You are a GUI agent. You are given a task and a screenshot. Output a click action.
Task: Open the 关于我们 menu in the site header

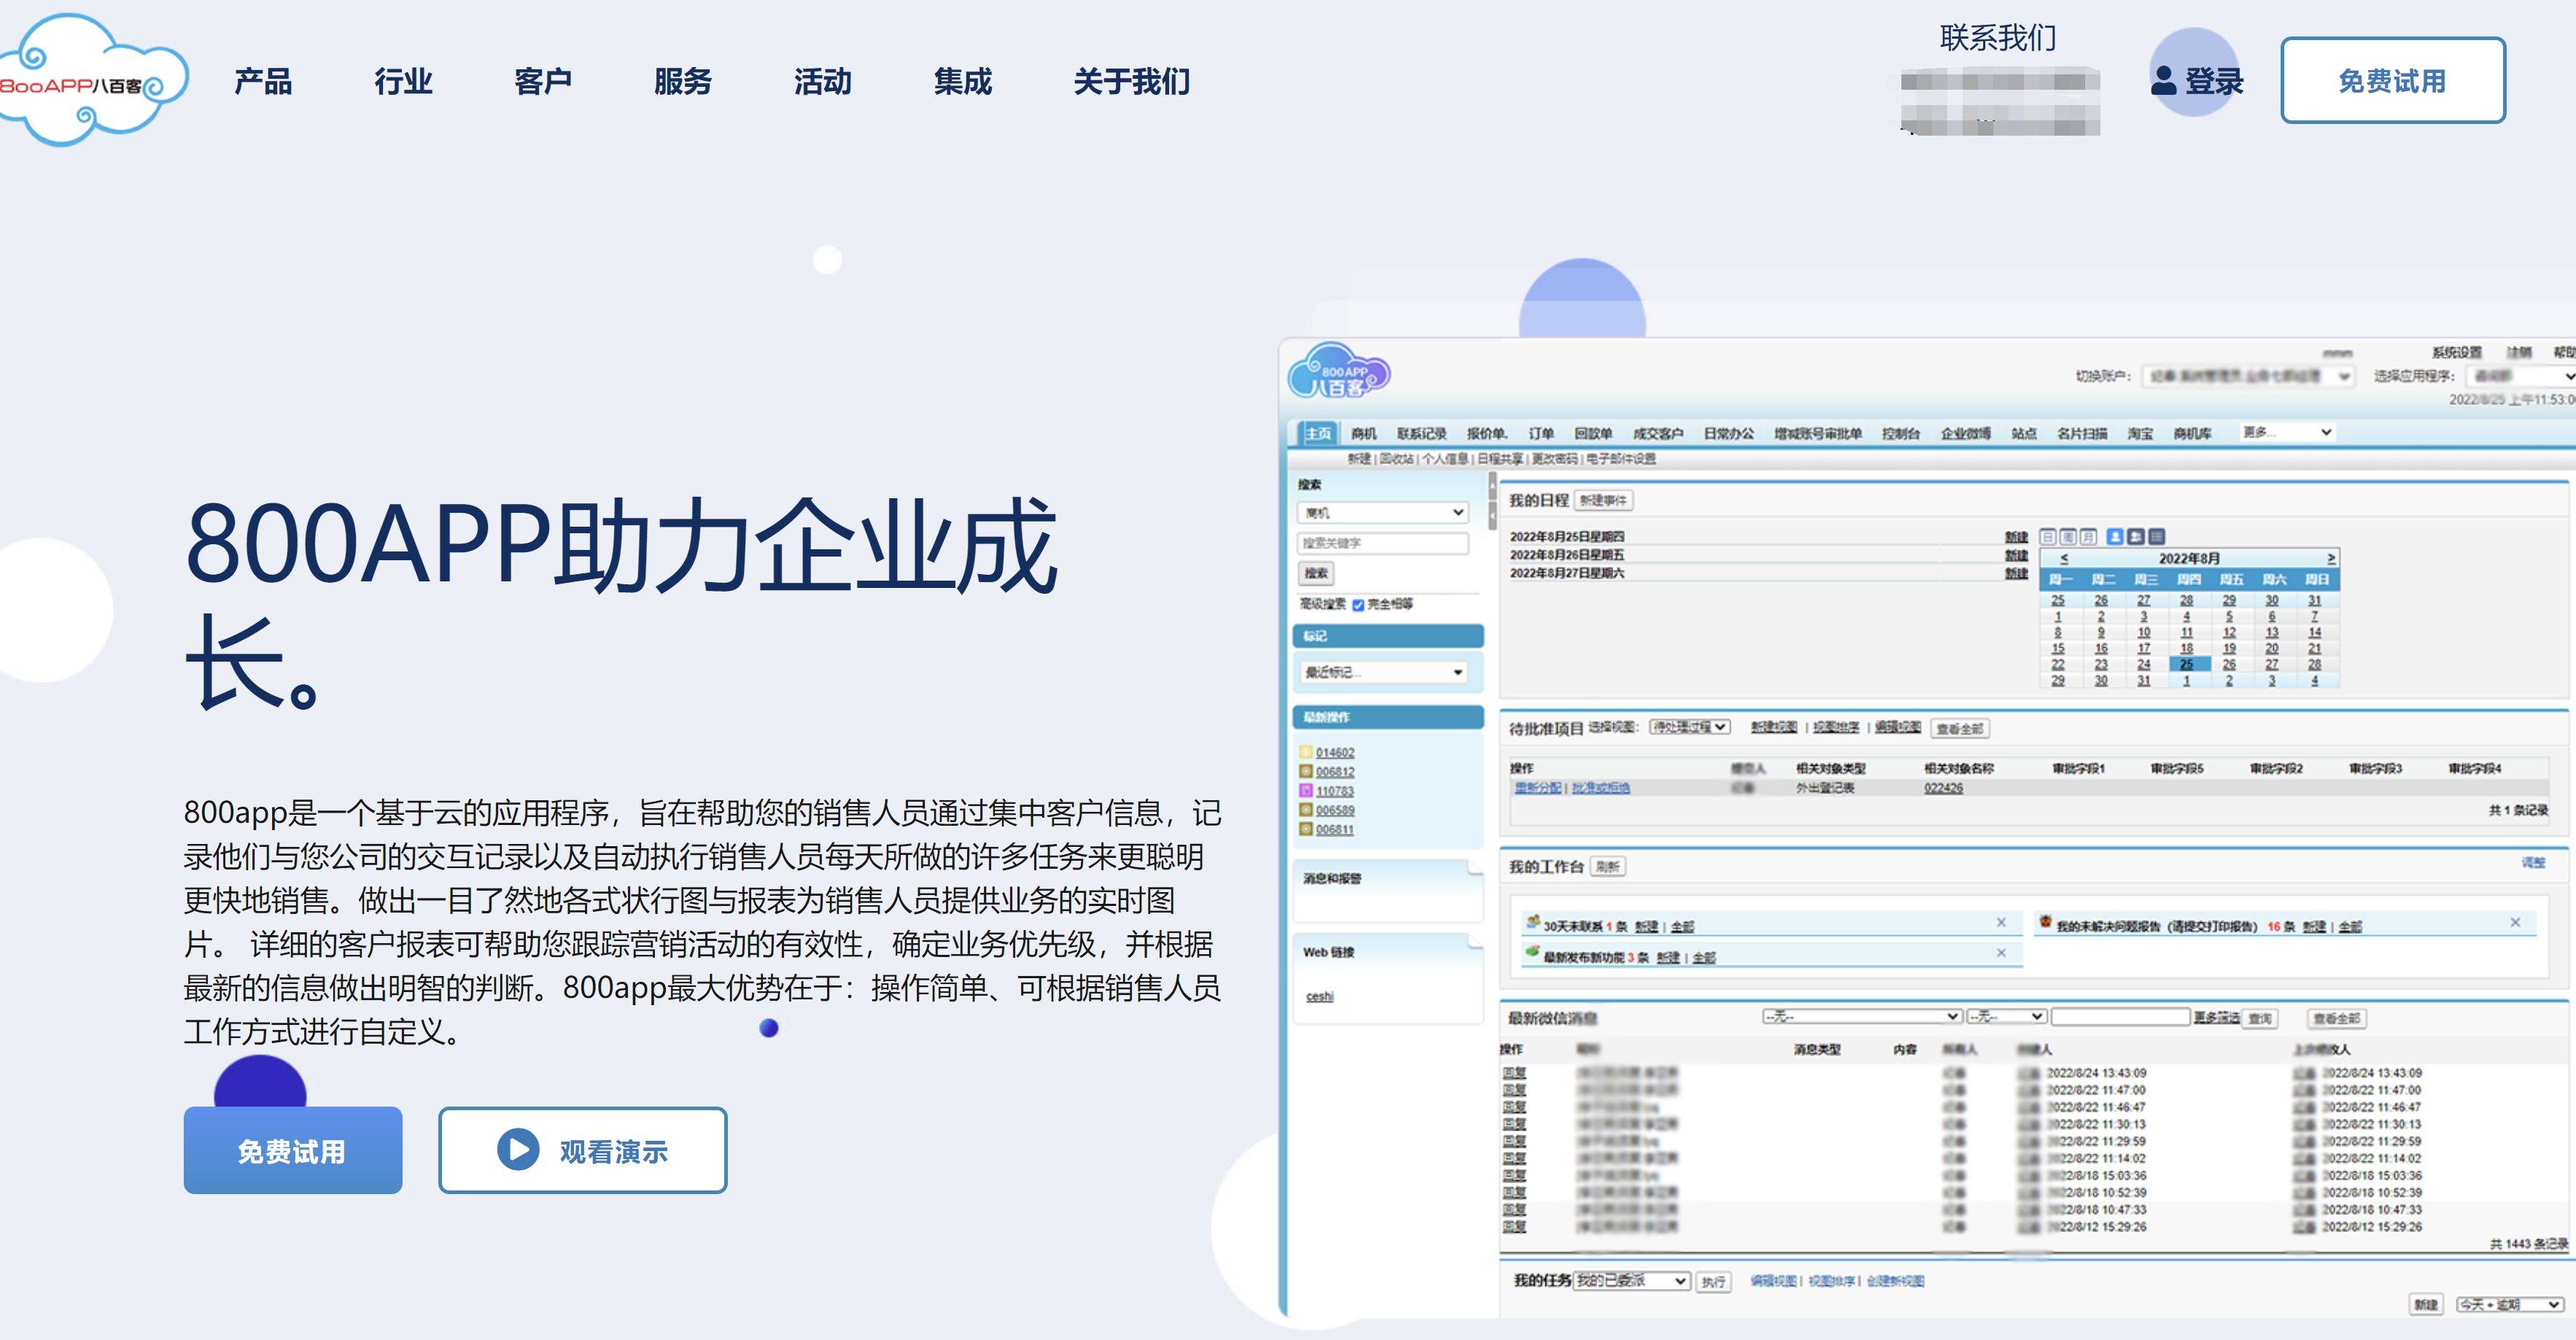point(1132,81)
